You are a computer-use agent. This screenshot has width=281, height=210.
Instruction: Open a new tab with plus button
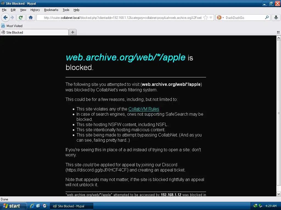pyautogui.click(x=72, y=32)
